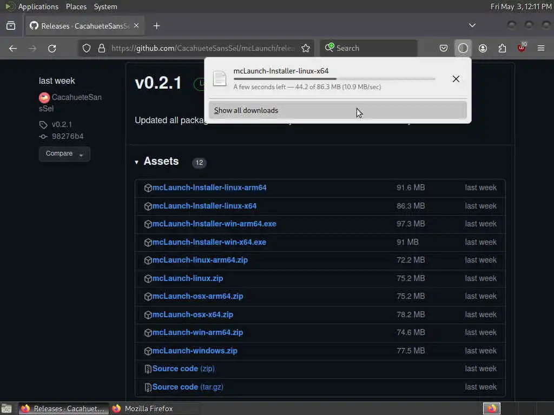554x415 pixels.
Task: Click the CacahueteSansSel avatar image
Action: (x=44, y=97)
